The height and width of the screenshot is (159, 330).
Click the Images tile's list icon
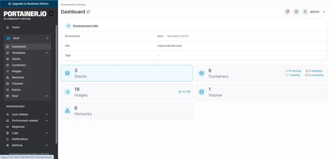[67, 92]
